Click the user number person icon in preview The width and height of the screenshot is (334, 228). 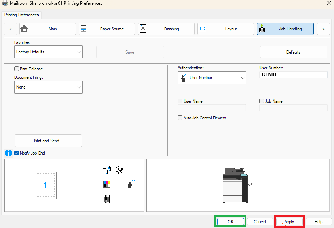pos(131,184)
